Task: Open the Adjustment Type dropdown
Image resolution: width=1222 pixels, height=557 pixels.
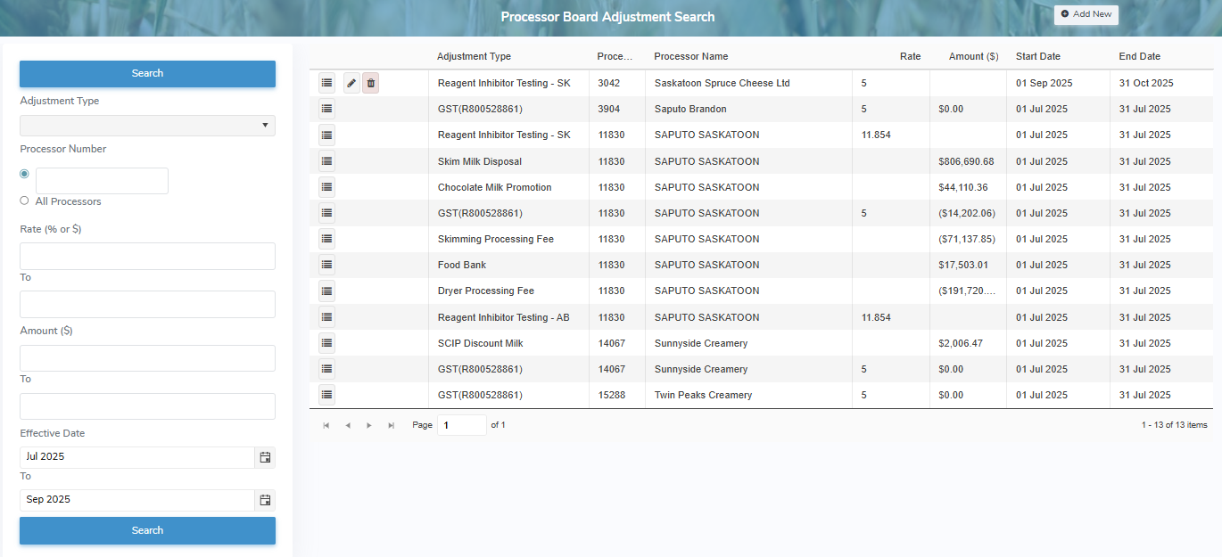Action: (x=265, y=126)
